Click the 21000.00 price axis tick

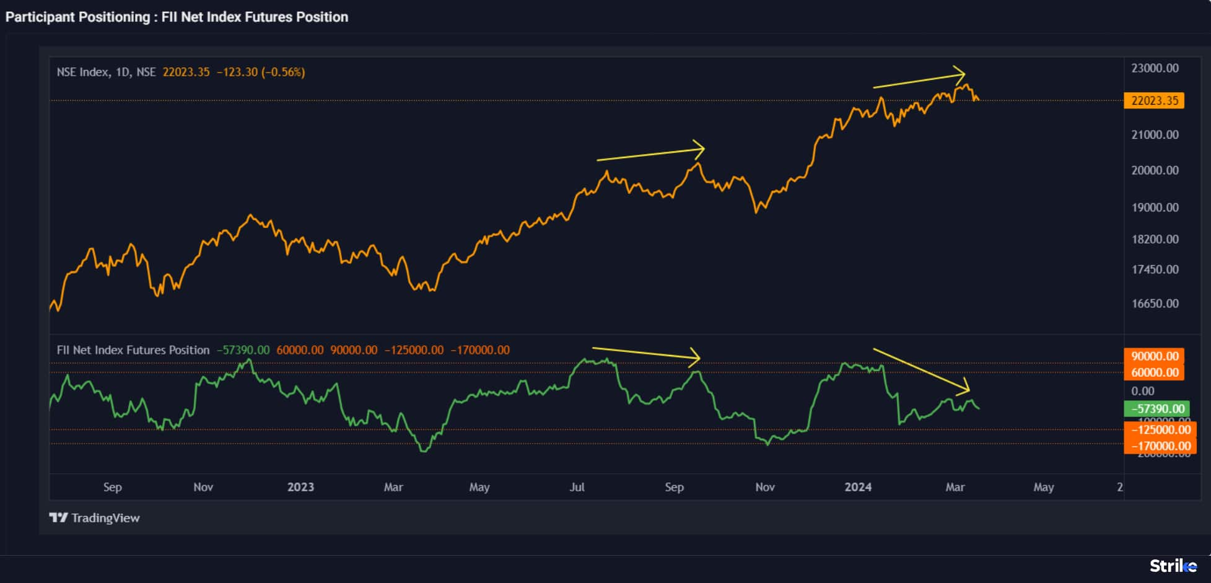(x=1155, y=134)
